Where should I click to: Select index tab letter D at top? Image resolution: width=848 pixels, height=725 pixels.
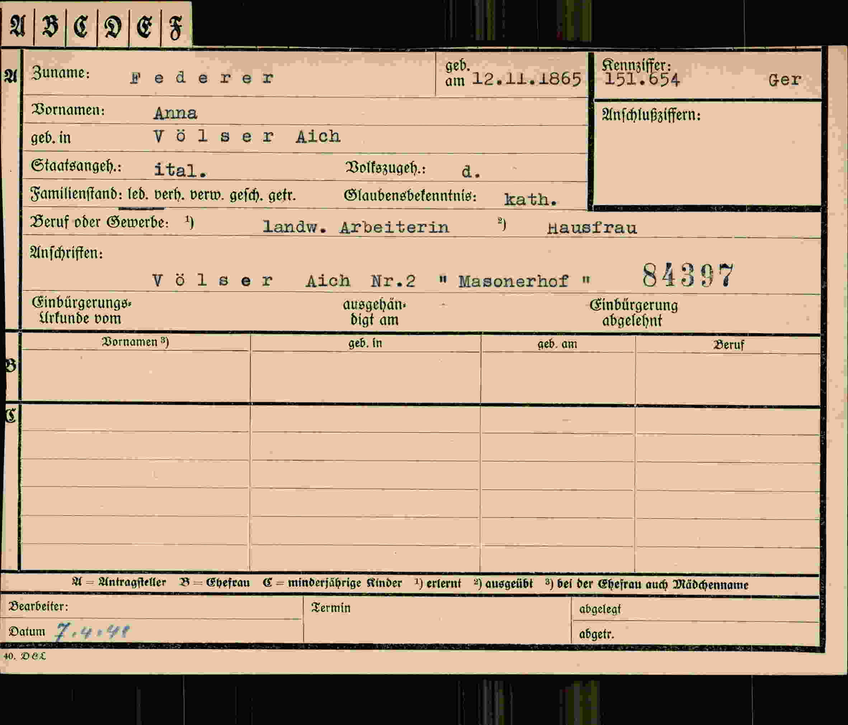(x=113, y=27)
